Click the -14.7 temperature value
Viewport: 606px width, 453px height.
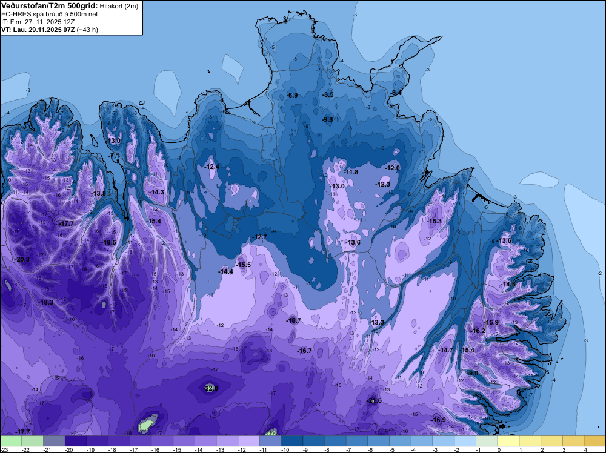coord(445,350)
